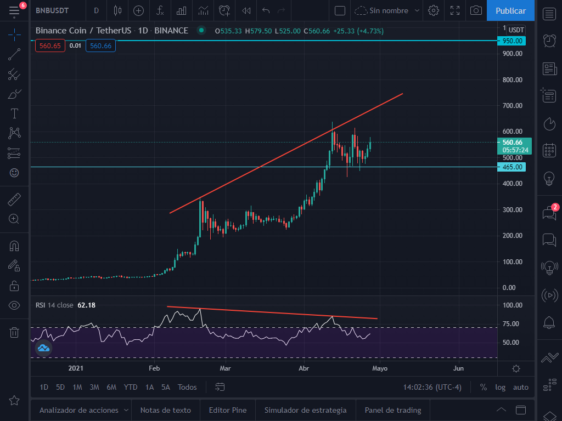
Task: Open the hotlists flame icon
Action: [x=549, y=124]
